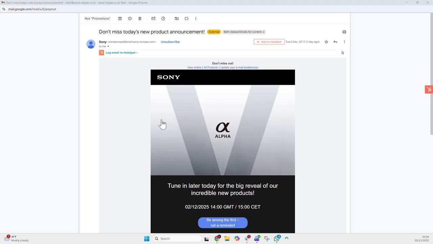Open Task View on the taskbar

(207, 239)
